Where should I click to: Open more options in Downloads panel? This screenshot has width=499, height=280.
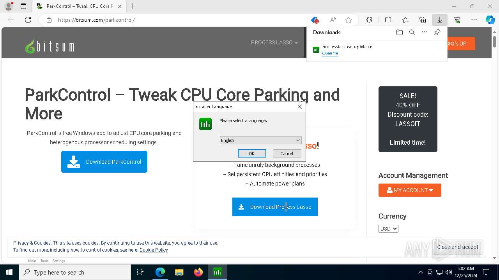(x=425, y=32)
